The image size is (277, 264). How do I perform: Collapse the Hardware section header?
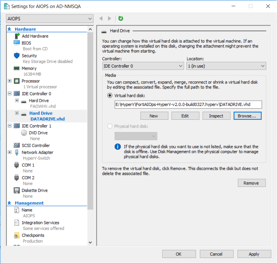(9, 29)
